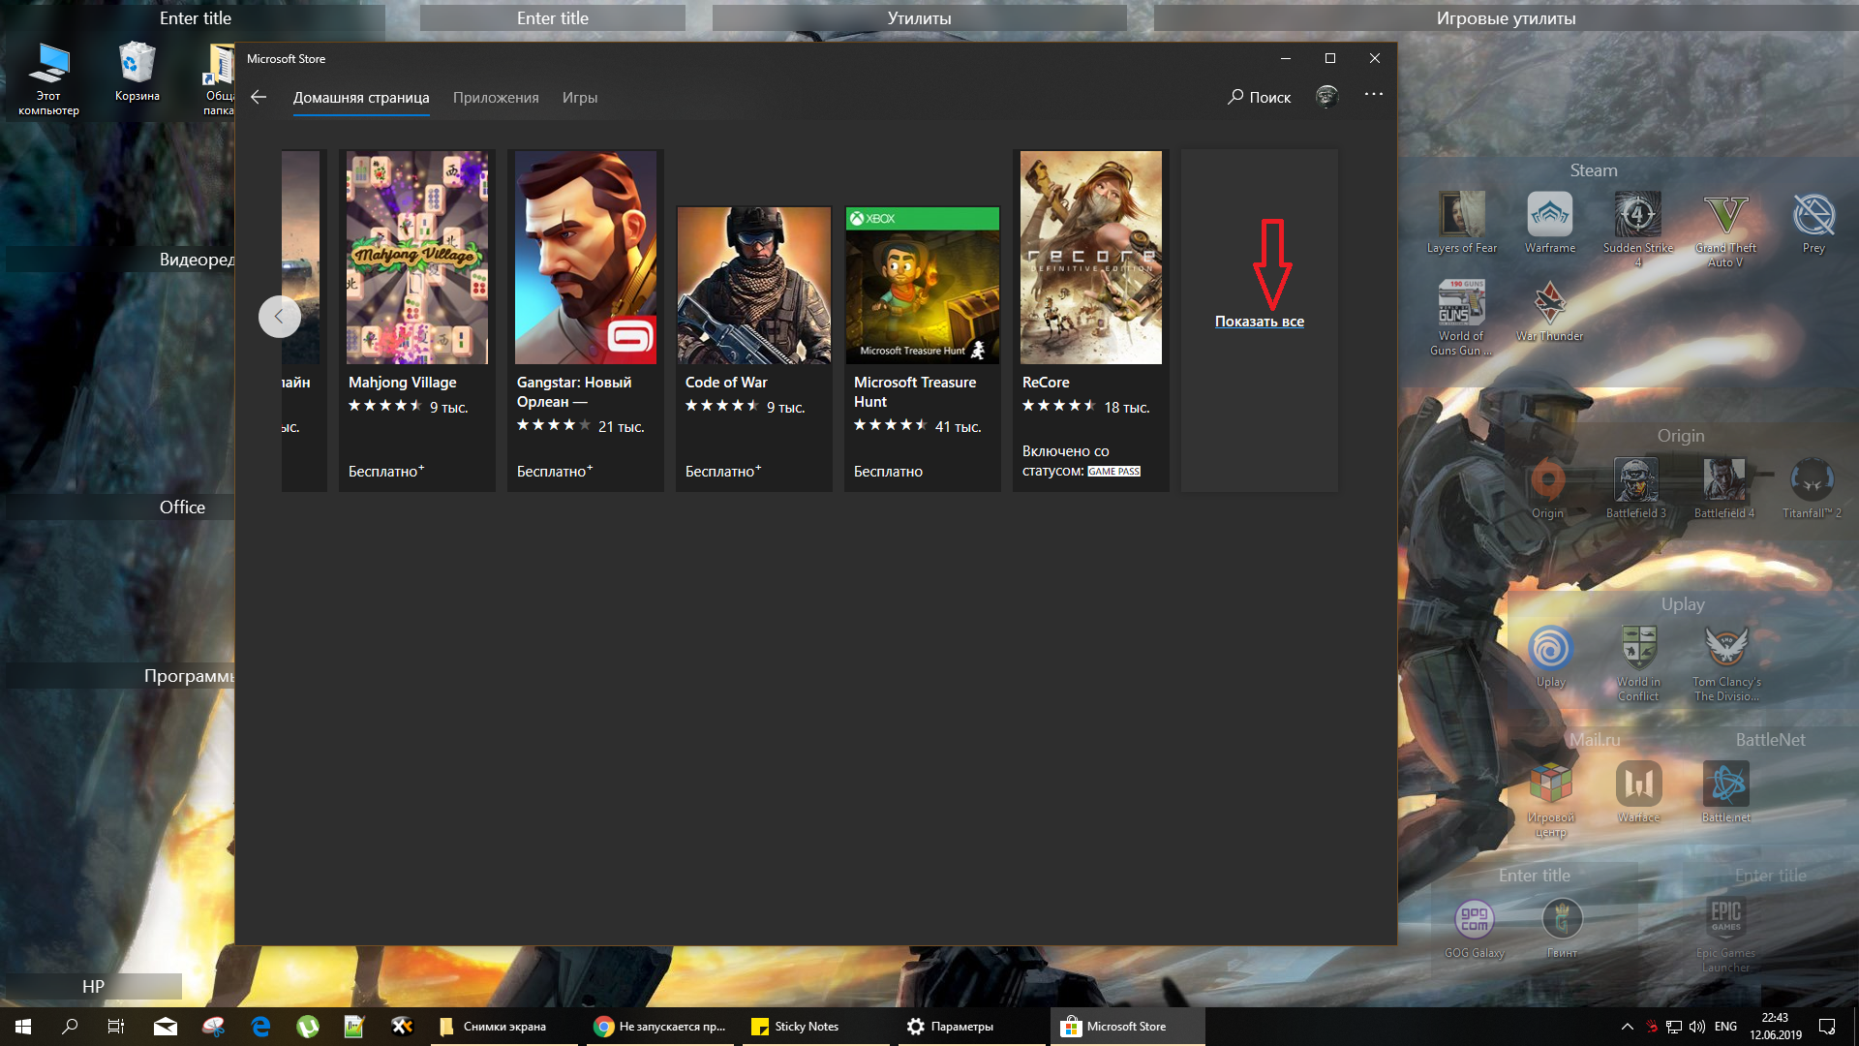Switch to the Домашняя страница tab
Screen dimensions: 1859x1046
(x=361, y=98)
